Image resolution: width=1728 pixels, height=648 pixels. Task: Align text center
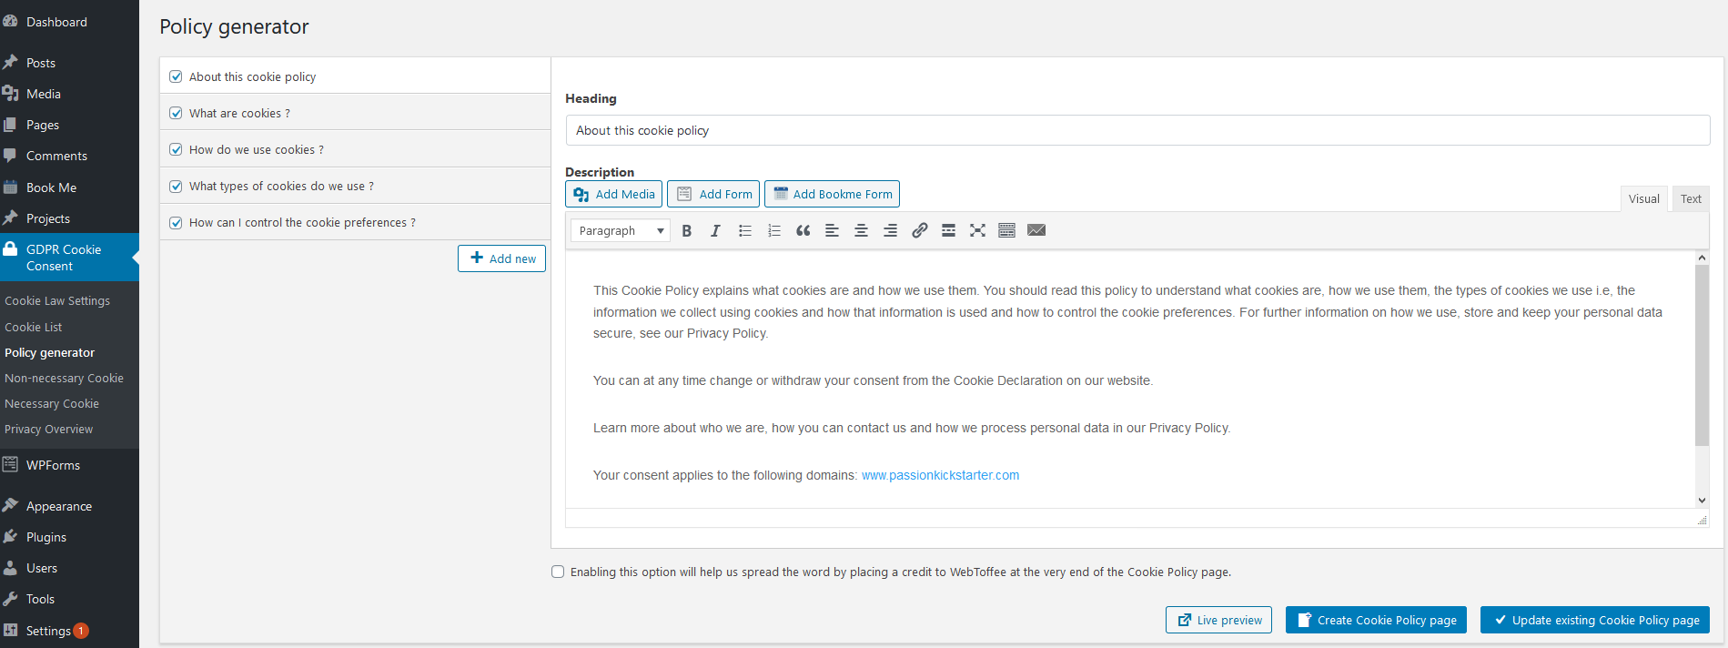click(861, 230)
